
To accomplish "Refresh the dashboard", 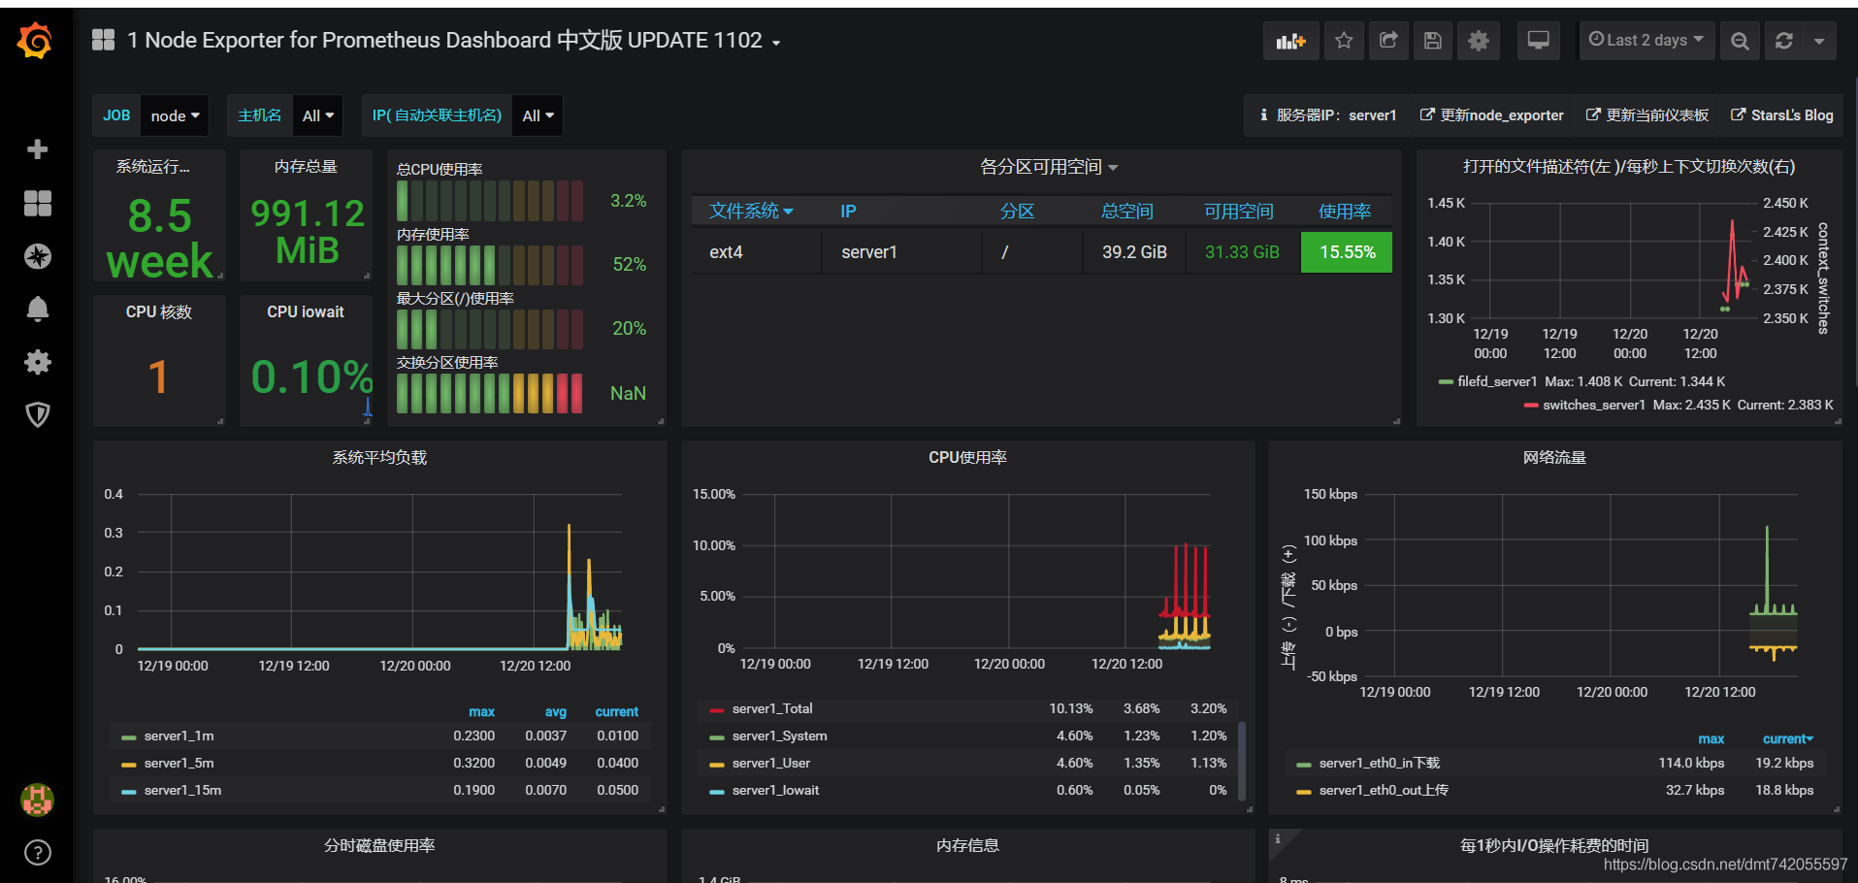I will 1783,41.
